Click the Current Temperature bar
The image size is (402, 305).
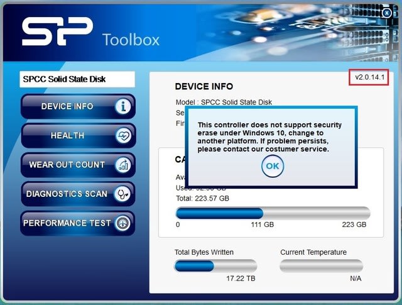[x=321, y=266]
